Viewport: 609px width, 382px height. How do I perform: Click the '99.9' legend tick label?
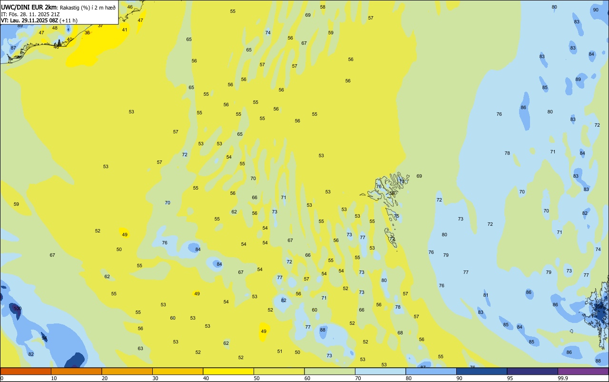pyautogui.click(x=563, y=378)
